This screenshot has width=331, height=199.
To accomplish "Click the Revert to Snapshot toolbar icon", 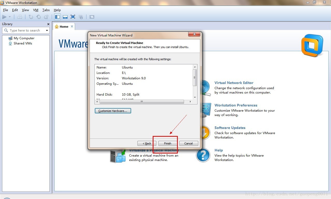I will (x=39, y=17).
